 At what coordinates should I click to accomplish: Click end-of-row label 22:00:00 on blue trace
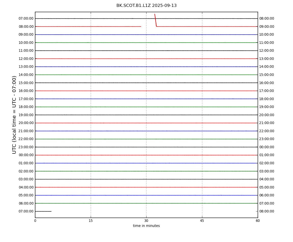[267, 131]
